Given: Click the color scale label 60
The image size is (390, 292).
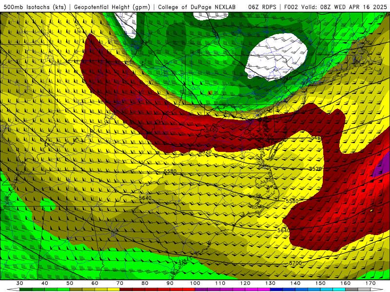Looking at the screenshot, I should [95, 283].
